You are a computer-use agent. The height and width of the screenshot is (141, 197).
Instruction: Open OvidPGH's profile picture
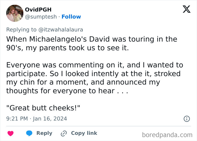(x=15, y=13)
